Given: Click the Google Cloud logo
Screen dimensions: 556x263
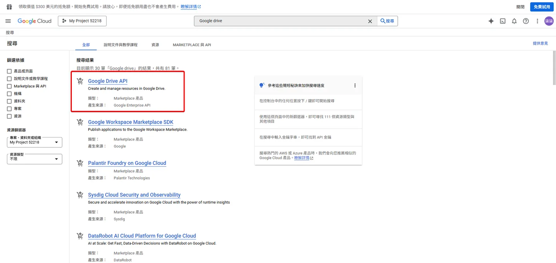Looking at the screenshot, I should click(x=34, y=21).
